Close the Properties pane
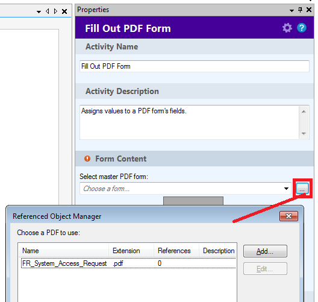Image resolution: width=318 pixels, height=302 pixels. [309, 10]
